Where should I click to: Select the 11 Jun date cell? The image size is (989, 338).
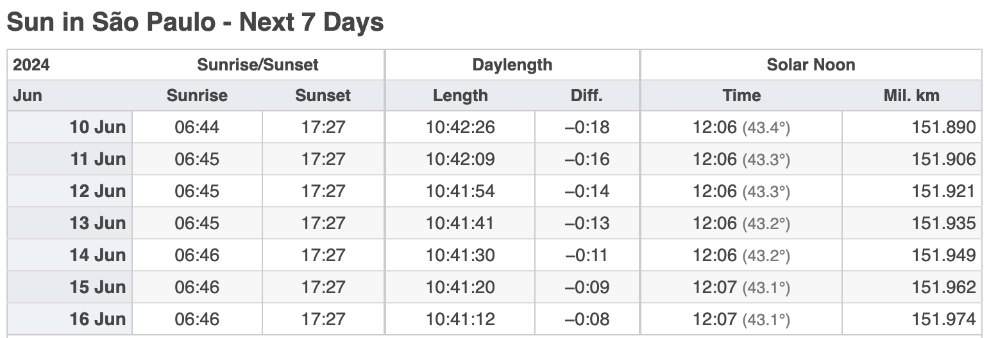pyautogui.click(x=70, y=159)
